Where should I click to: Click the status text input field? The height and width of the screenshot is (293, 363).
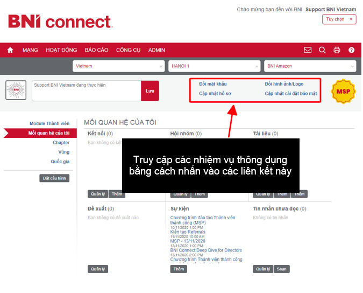(87, 90)
